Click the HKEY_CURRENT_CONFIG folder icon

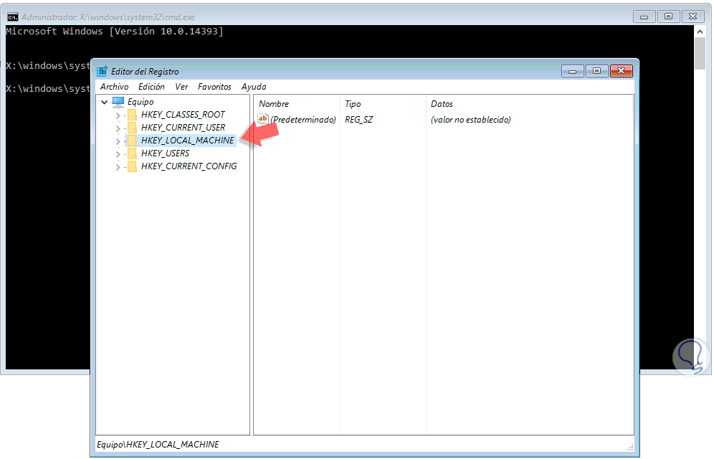coord(132,166)
